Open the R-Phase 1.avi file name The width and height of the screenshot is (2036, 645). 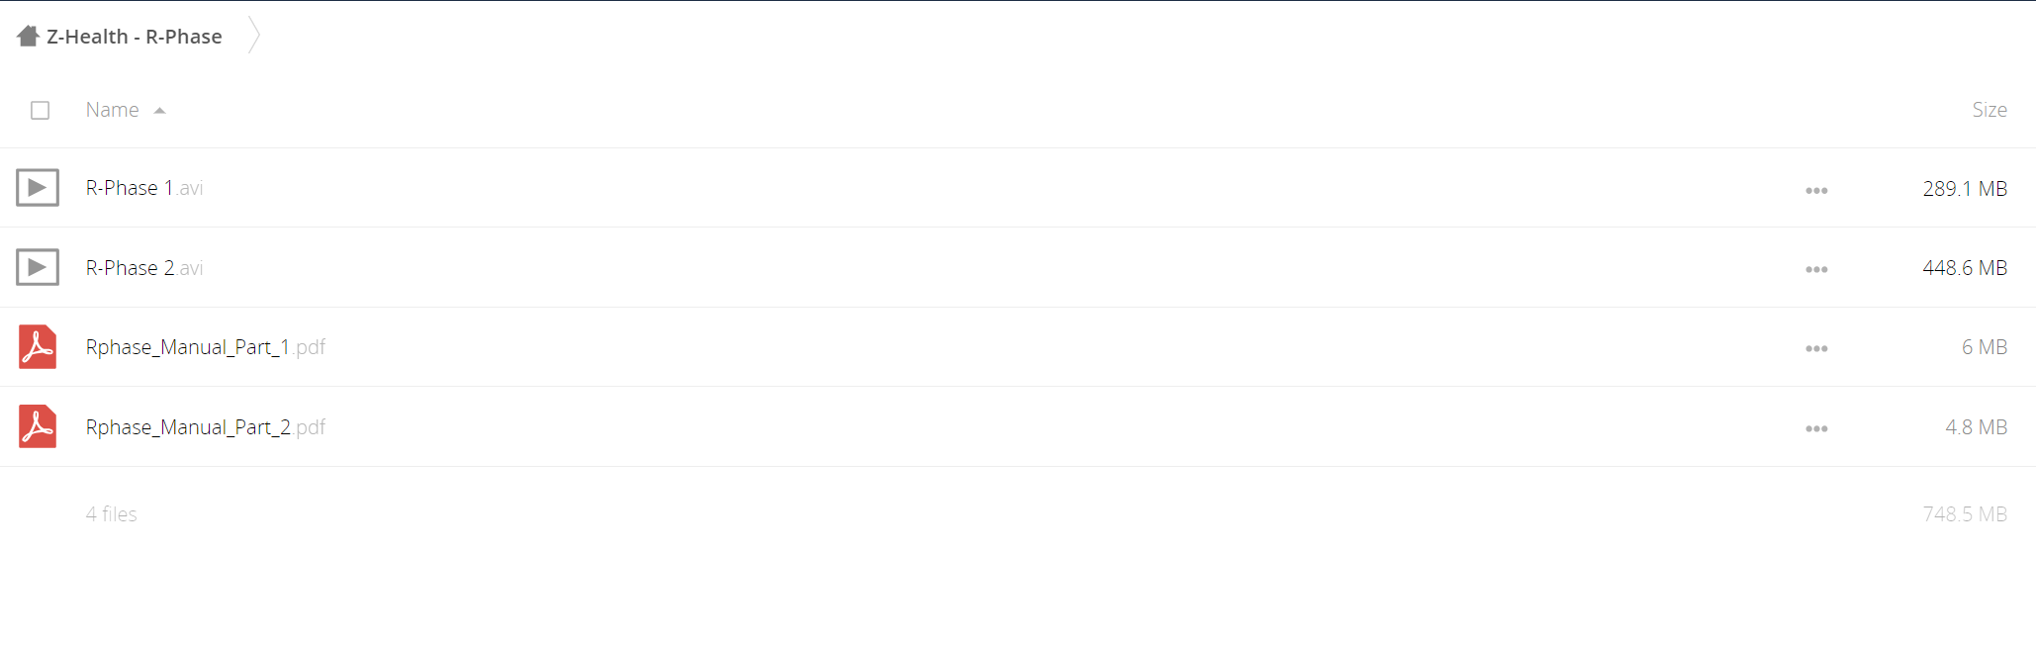pos(144,188)
